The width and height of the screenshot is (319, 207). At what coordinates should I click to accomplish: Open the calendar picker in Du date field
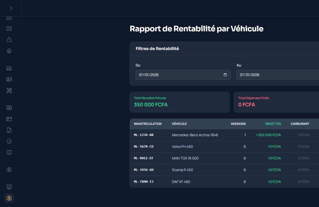click(225, 75)
